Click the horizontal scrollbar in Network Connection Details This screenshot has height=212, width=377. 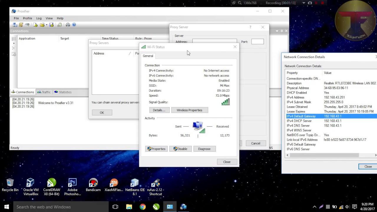(324, 155)
